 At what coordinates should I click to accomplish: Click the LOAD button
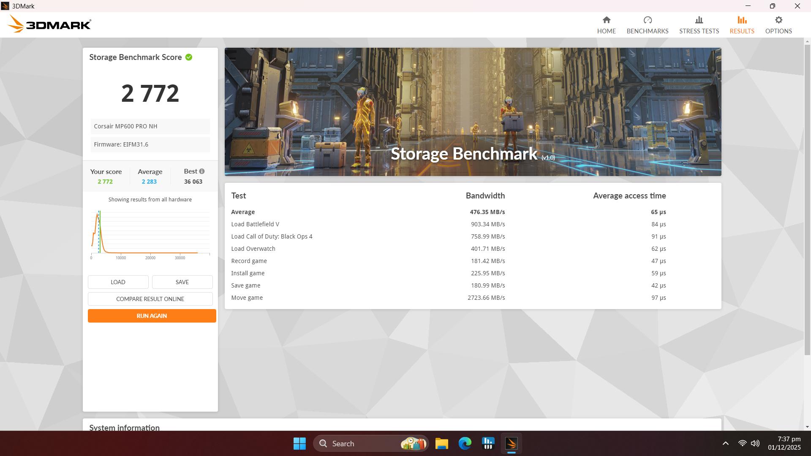[118, 282]
